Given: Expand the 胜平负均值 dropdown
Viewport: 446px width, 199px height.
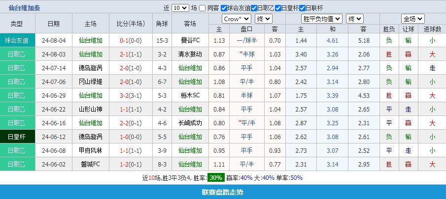Looking at the screenshot, I should [x=322, y=19].
